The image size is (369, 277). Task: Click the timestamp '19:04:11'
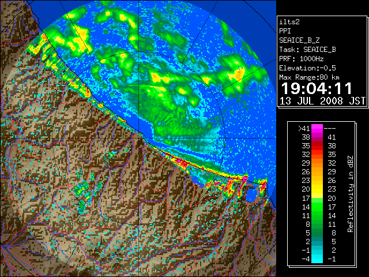point(317,88)
